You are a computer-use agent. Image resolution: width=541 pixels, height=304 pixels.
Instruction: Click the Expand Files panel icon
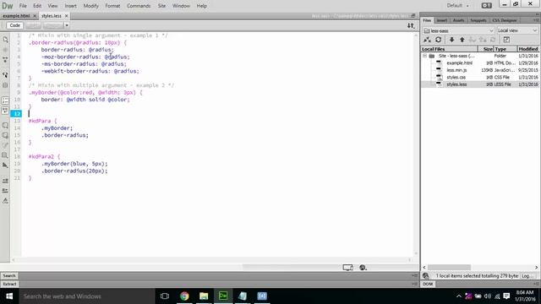(x=506, y=40)
